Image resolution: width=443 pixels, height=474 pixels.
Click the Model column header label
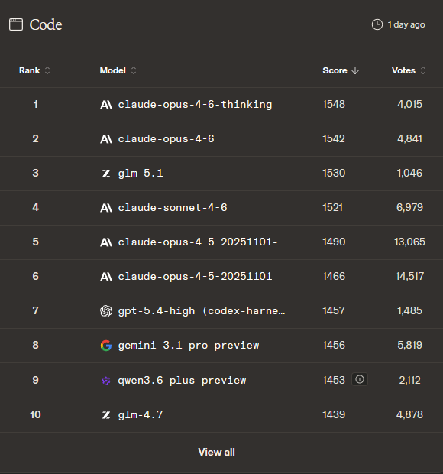click(x=112, y=70)
